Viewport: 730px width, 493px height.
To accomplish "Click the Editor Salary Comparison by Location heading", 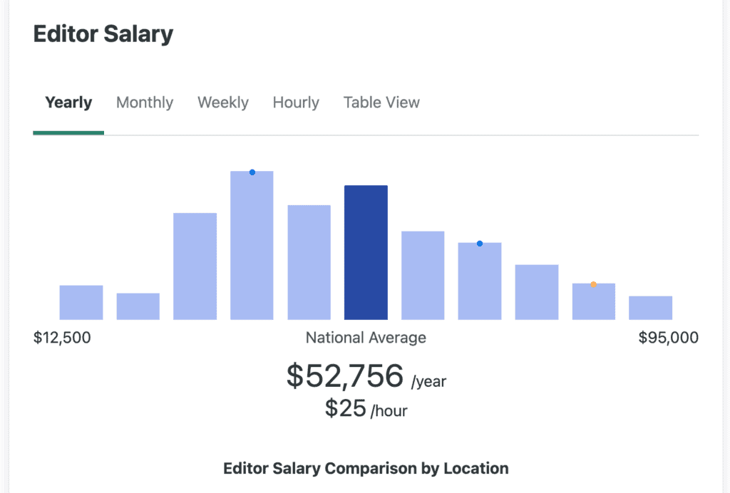I will pos(365,468).
